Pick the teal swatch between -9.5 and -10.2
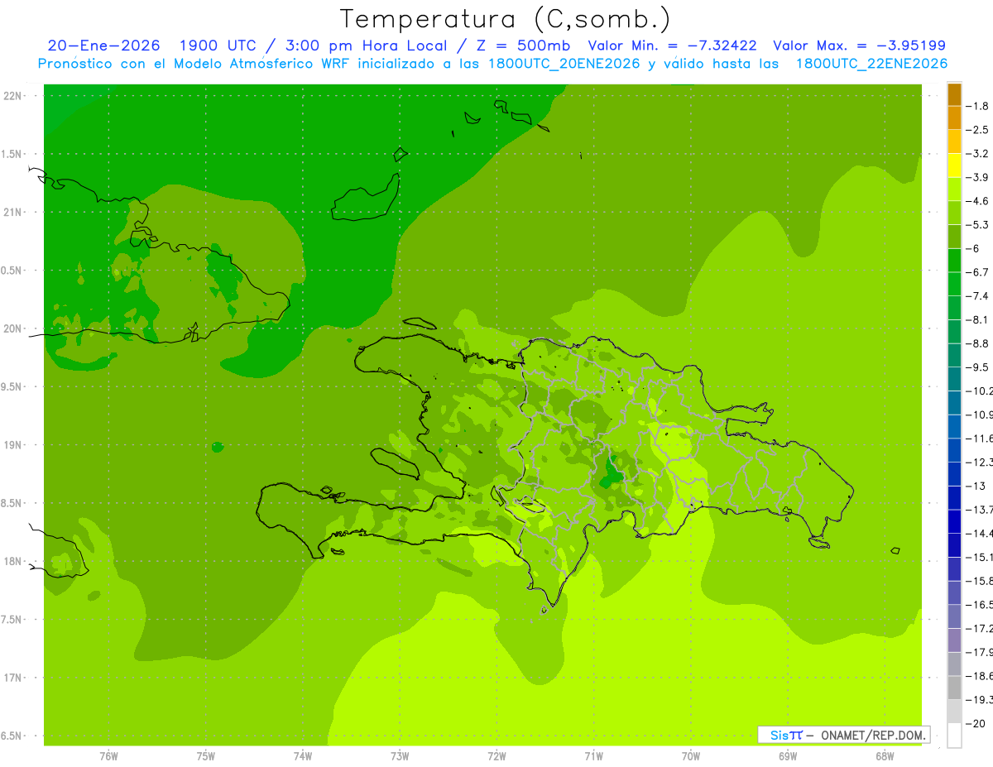This screenshot has height=767, width=993. (954, 379)
